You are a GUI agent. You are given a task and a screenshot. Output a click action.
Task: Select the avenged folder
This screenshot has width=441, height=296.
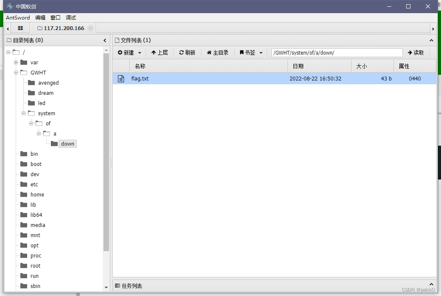48,83
